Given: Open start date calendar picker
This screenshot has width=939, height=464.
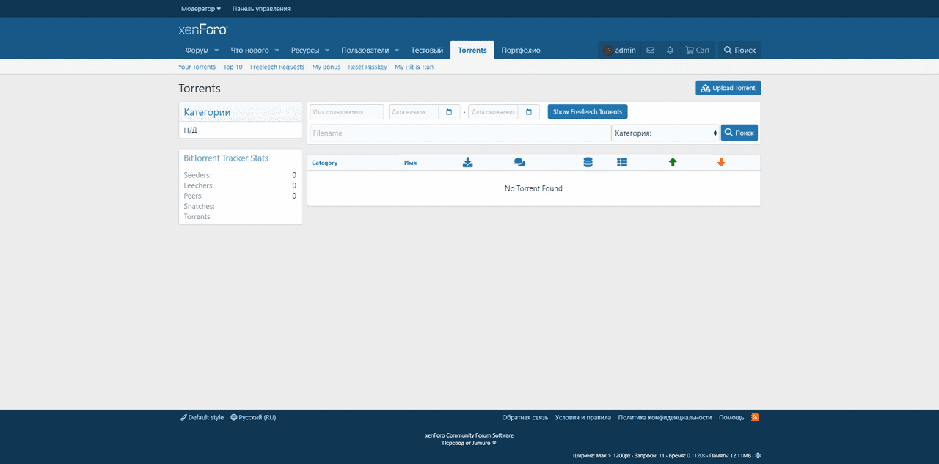Looking at the screenshot, I should tap(449, 112).
